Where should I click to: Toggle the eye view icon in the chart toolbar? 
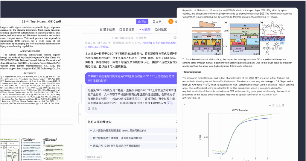(x=270, y=105)
